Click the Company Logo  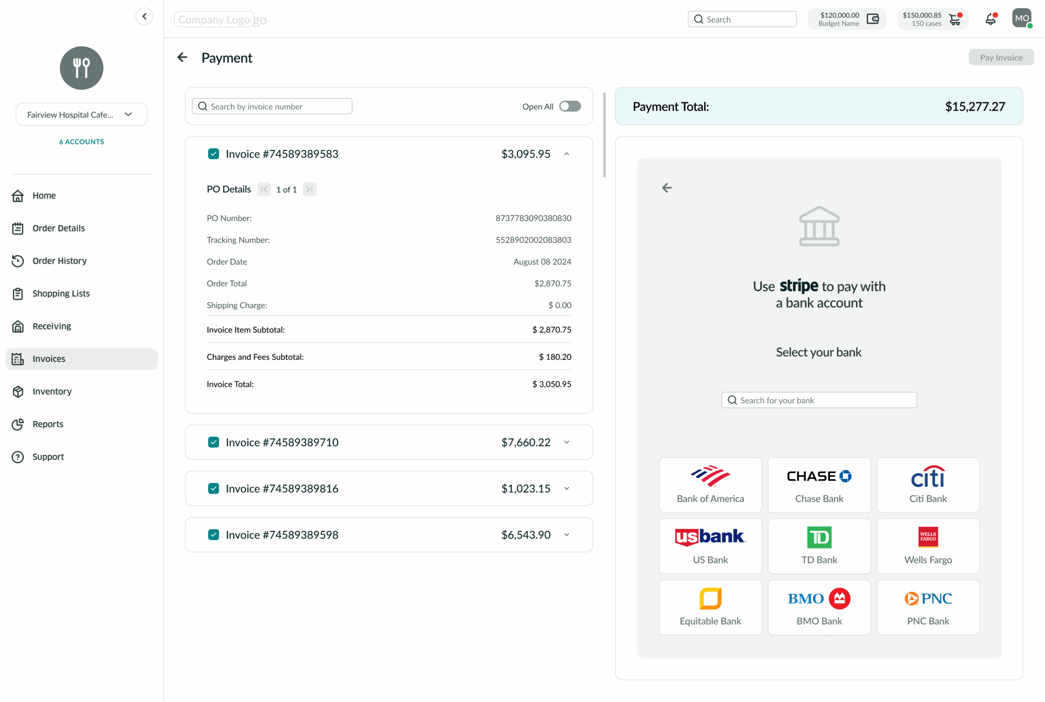pos(214,19)
